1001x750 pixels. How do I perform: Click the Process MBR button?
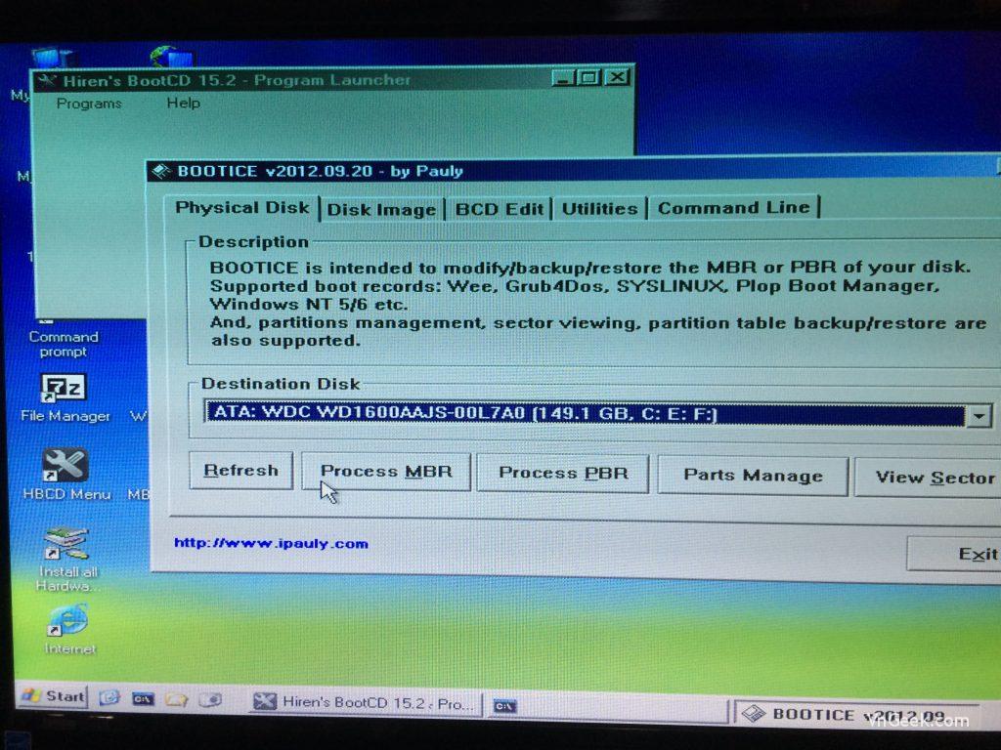tap(385, 472)
